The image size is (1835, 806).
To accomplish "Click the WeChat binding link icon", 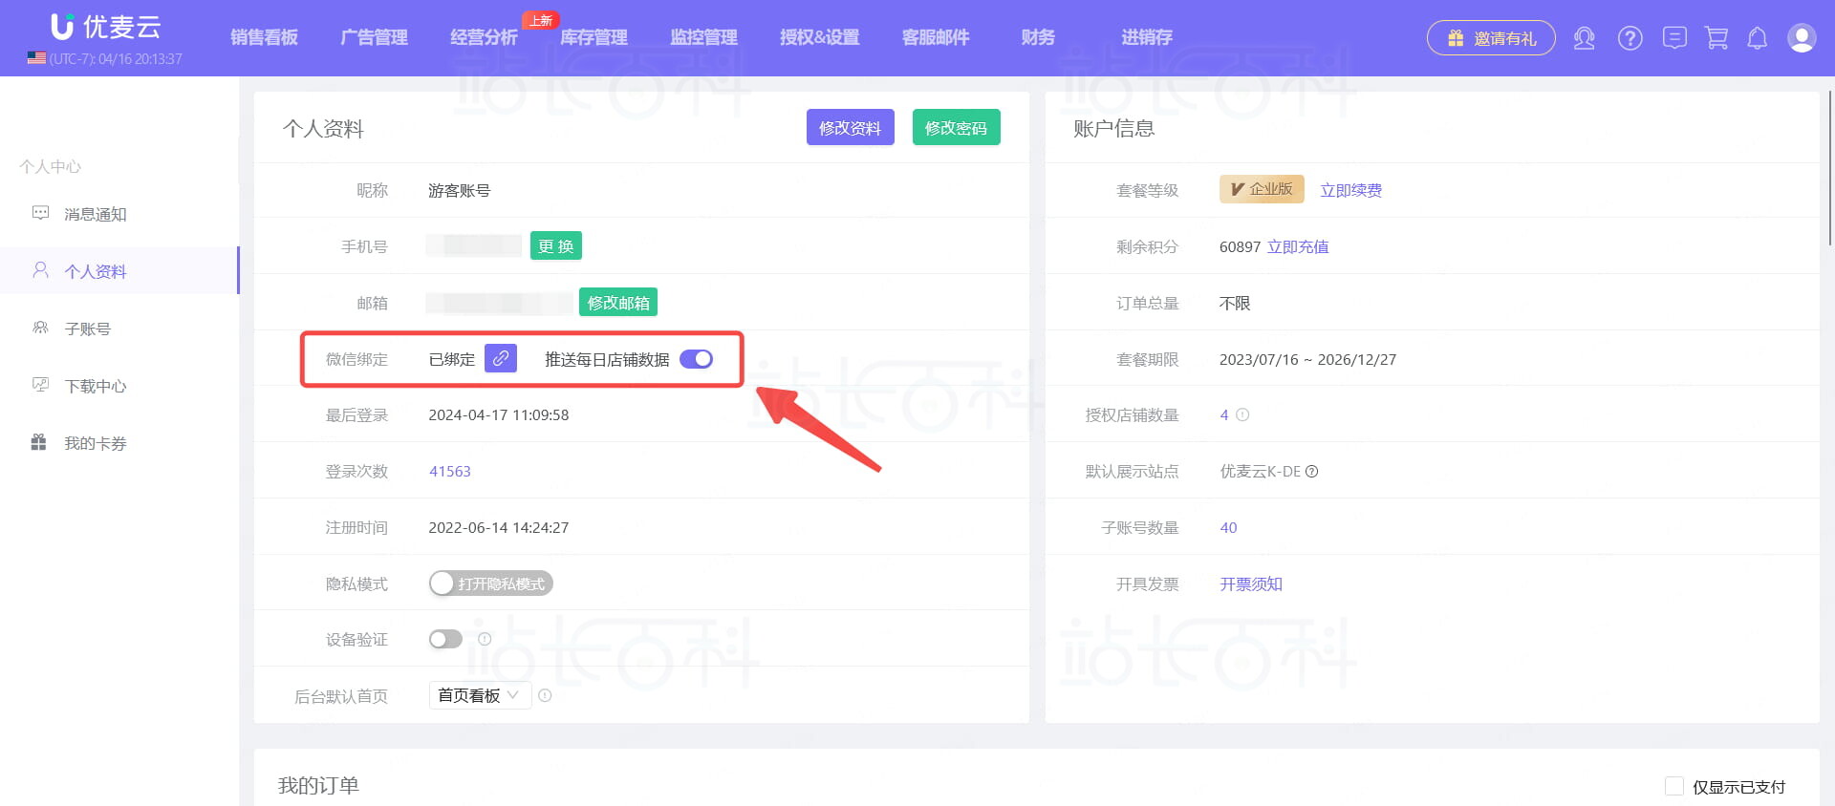I will (501, 358).
